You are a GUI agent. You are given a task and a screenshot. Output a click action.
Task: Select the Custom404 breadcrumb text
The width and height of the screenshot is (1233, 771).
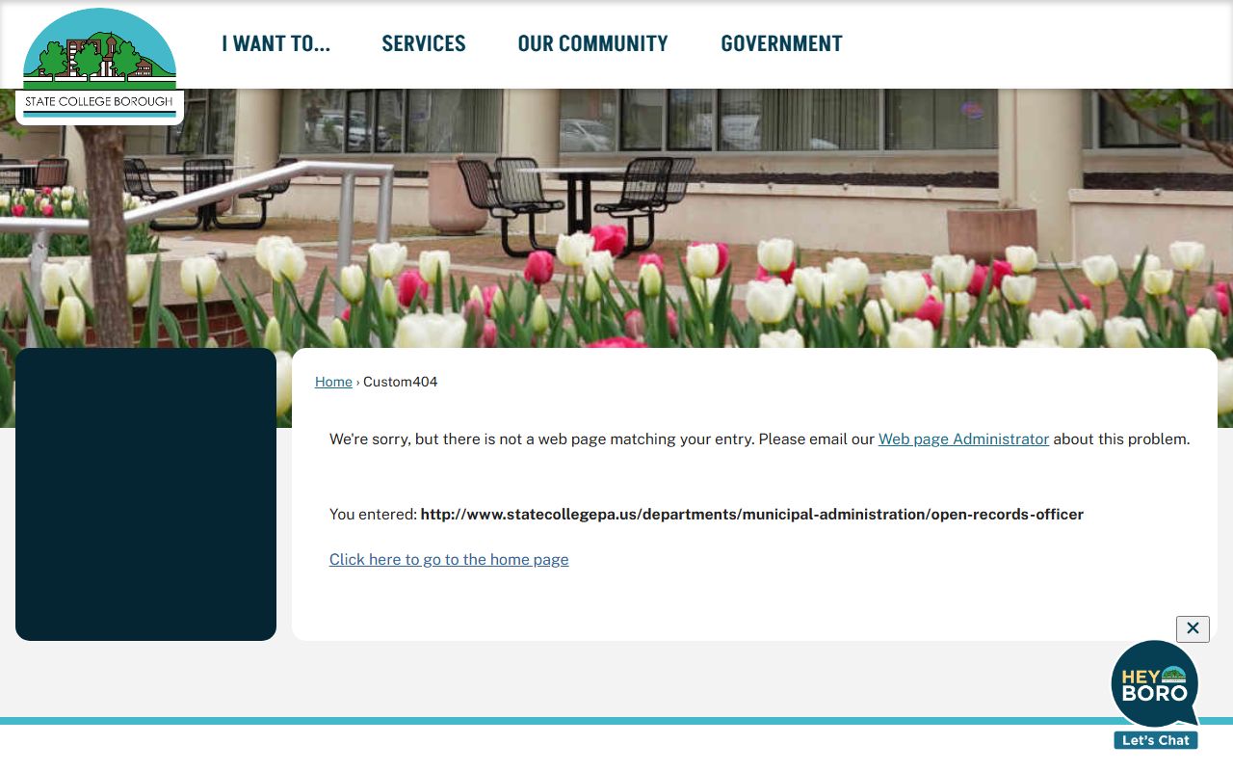400,382
